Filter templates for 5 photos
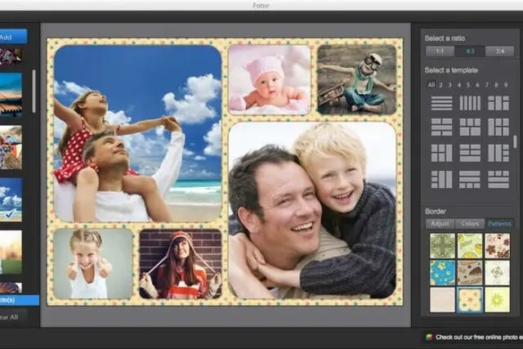Screen dimensions: 523x349 coord(468,85)
